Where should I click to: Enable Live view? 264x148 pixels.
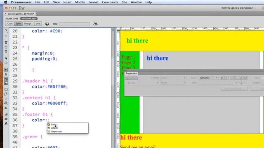38,24
